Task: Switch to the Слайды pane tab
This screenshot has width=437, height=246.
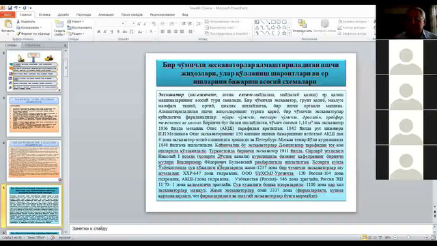Action: pyautogui.click(x=11, y=45)
